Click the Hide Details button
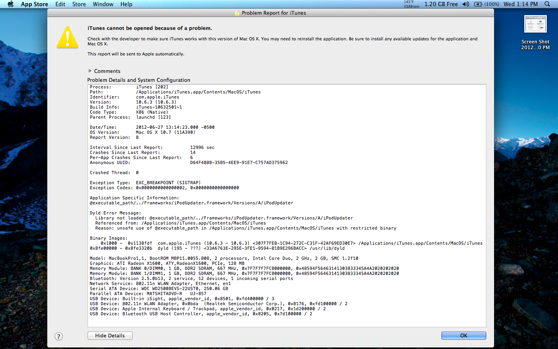This screenshot has height=349, width=558. pos(110,336)
